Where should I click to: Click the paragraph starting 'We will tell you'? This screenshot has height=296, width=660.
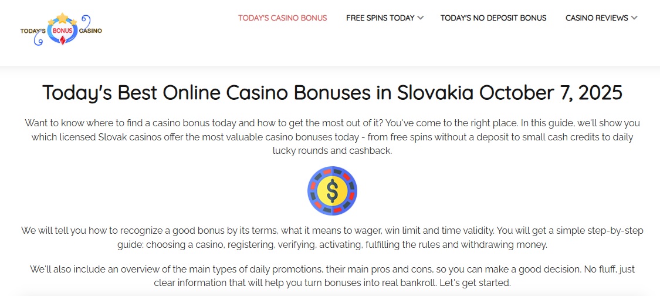[x=332, y=237]
